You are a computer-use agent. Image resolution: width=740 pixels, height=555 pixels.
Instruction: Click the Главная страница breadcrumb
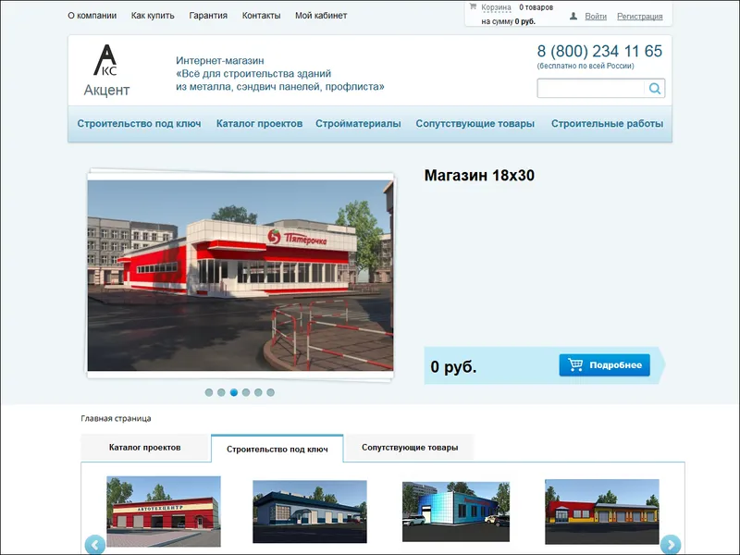click(116, 419)
